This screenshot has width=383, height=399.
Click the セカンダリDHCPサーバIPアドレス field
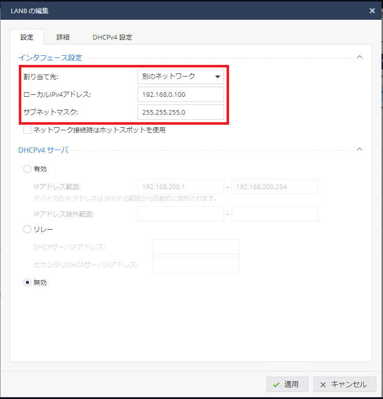[x=196, y=265]
